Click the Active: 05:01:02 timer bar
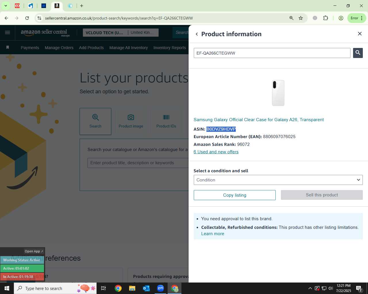Image resolution: width=368 pixels, height=294 pixels. click(x=22, y=268)
